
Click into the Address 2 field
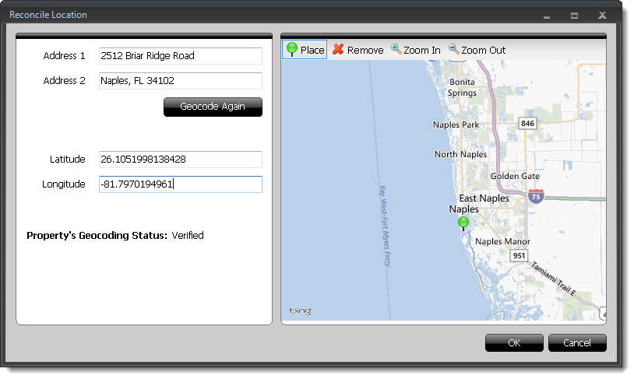tap(180, 81)
